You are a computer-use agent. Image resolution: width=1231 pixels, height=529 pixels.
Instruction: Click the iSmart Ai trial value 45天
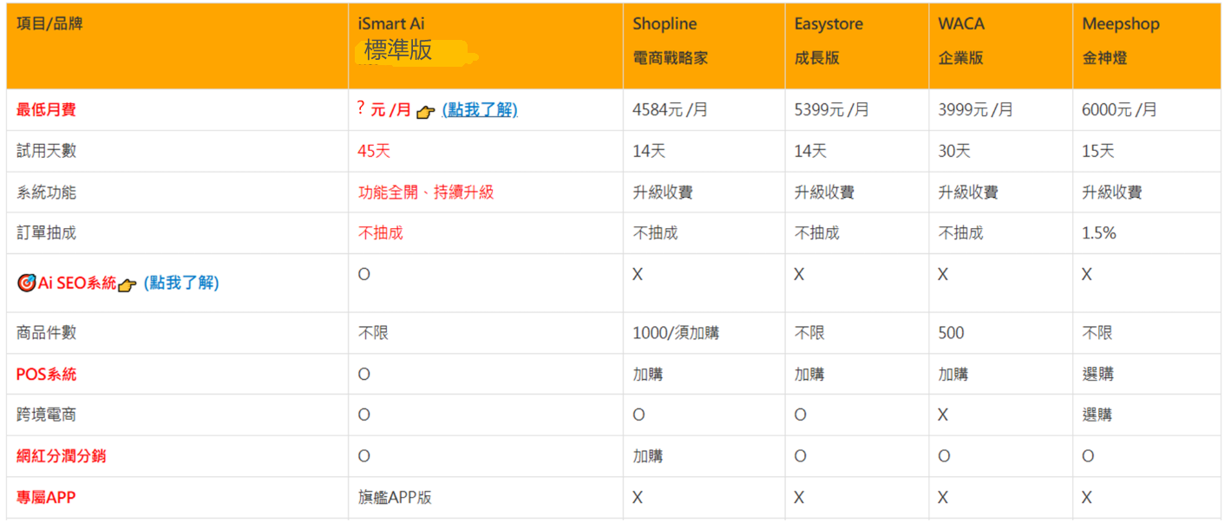pyautogui.click(x=374, y=151)
